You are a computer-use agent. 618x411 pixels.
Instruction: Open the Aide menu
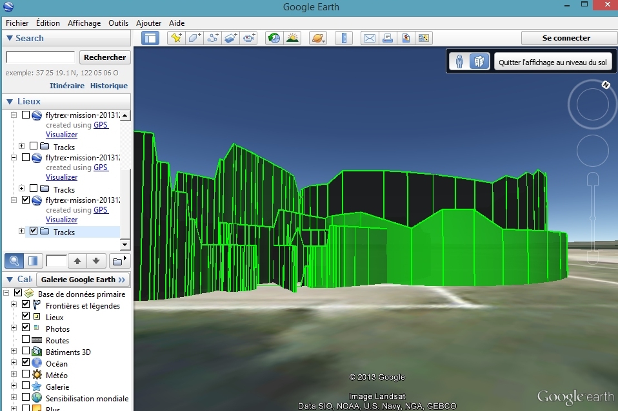click(x=177, y=23)
